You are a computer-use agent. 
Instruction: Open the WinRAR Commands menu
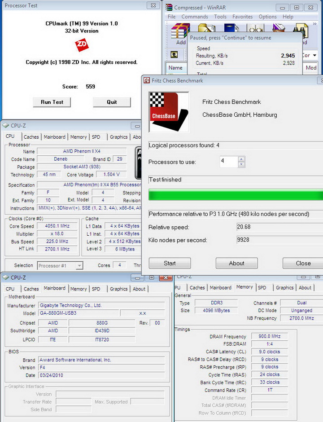(195, 17)
